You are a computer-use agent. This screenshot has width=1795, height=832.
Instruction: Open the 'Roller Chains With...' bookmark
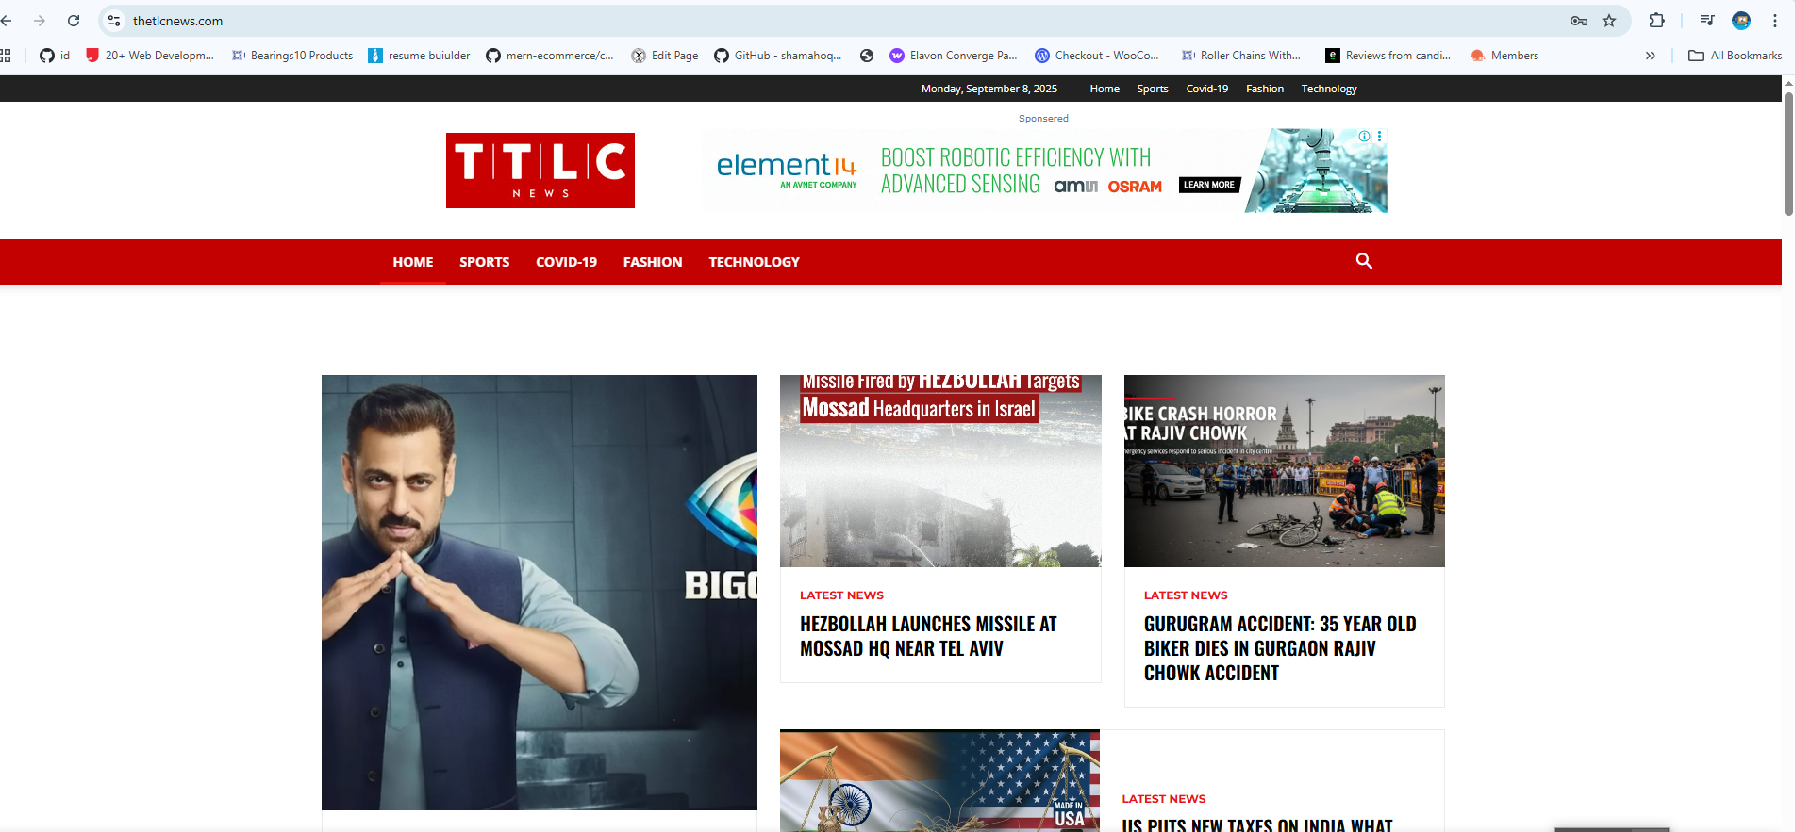[1241, 56]
